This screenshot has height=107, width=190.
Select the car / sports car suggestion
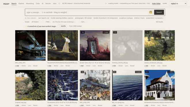click(x=44, y=18)
